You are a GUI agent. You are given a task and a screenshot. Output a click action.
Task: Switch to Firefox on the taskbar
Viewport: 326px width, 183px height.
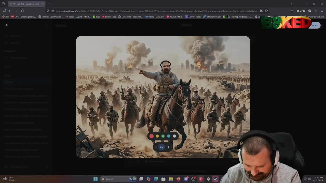coord(178,179)
